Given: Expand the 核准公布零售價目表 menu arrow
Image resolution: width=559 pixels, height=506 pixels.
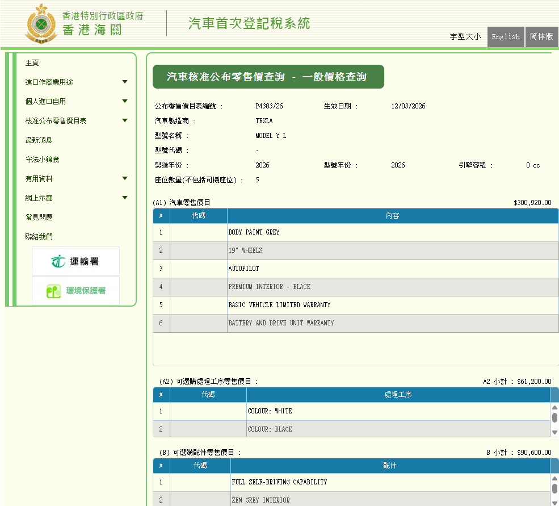Looking at the screenshot, I should 125,120.
